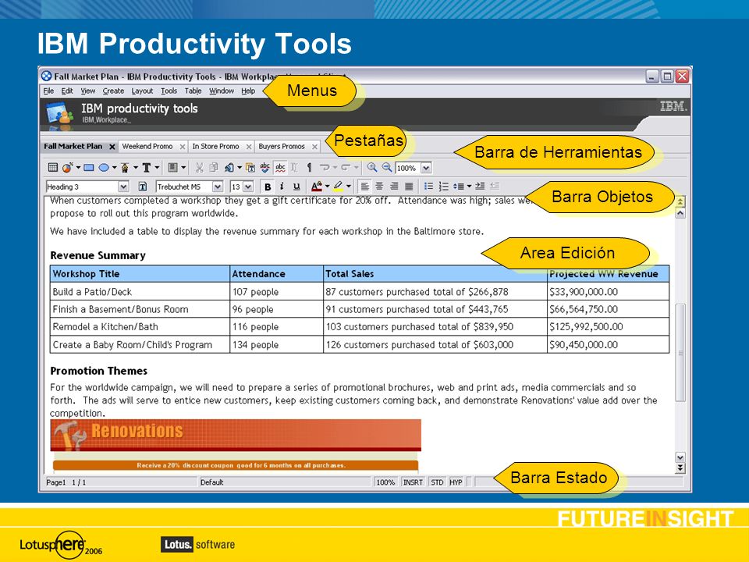Image resolution: width=749 pixels, height=562 pixels.
Task: Click the text properties T icon
Action: pos(142,187)
